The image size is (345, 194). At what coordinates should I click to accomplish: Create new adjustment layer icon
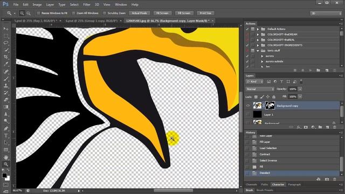313,127
